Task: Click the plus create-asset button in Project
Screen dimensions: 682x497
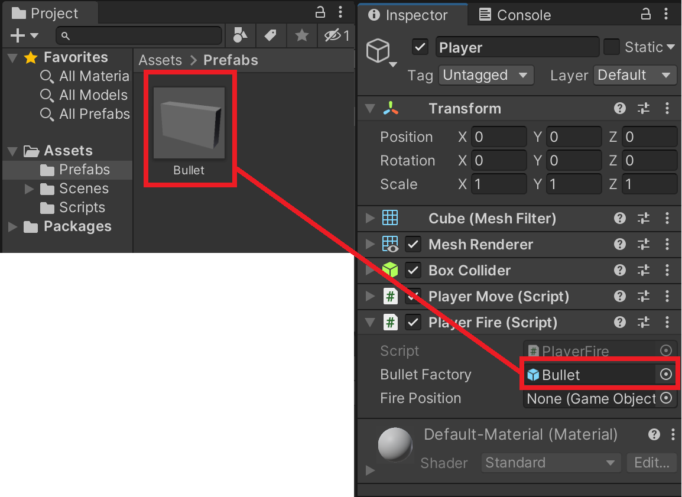Action: 17,35
